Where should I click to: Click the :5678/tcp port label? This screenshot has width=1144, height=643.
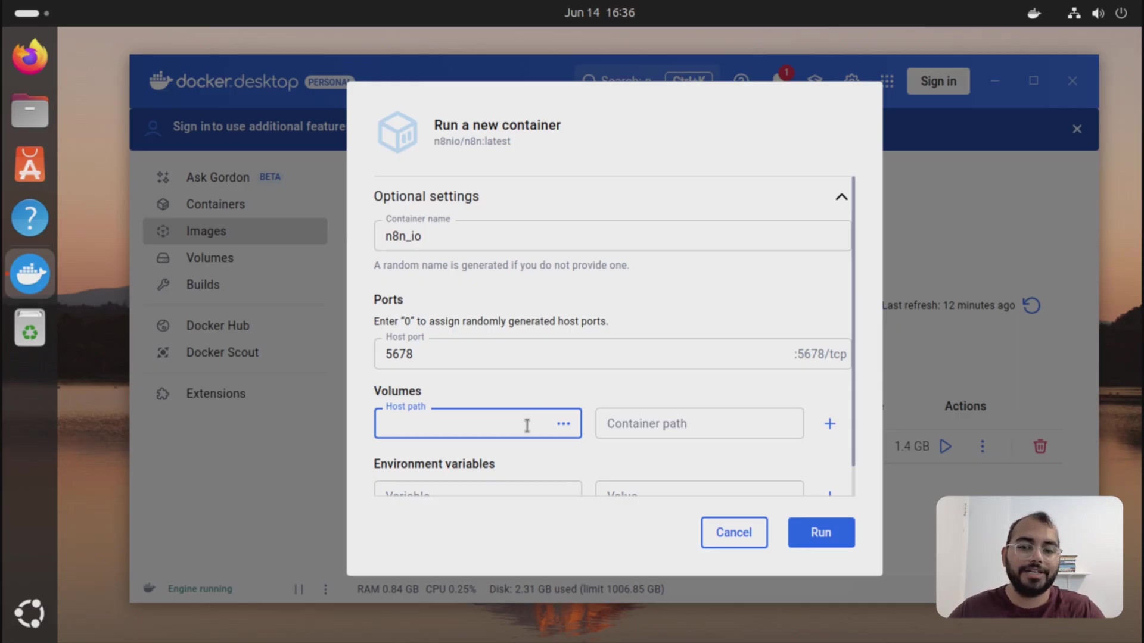click(x=820, y=354)
